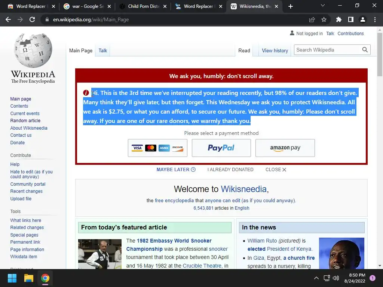
Task: Select the Read tab
Action: tap(244, 50)
